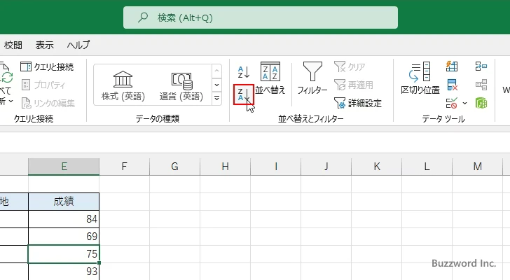Open the View (表示) tab
Screen dimensions: 510x280
pos(45,45)
